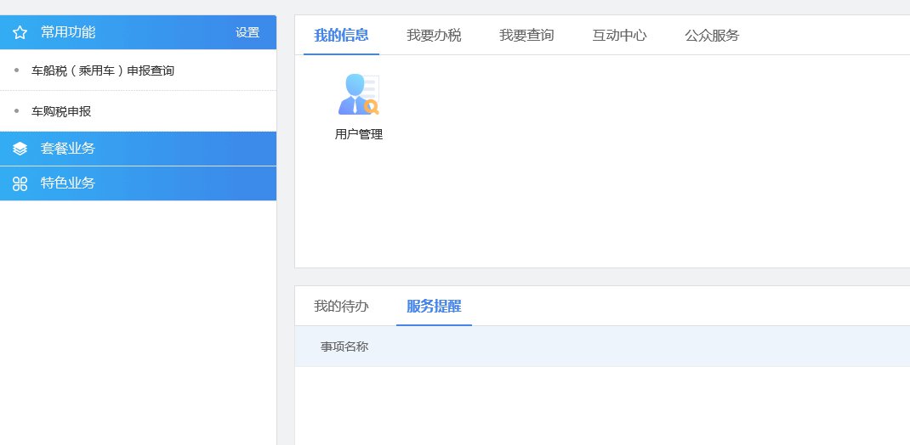Click the star icon beside 常用功能

[x=20, y=33]
